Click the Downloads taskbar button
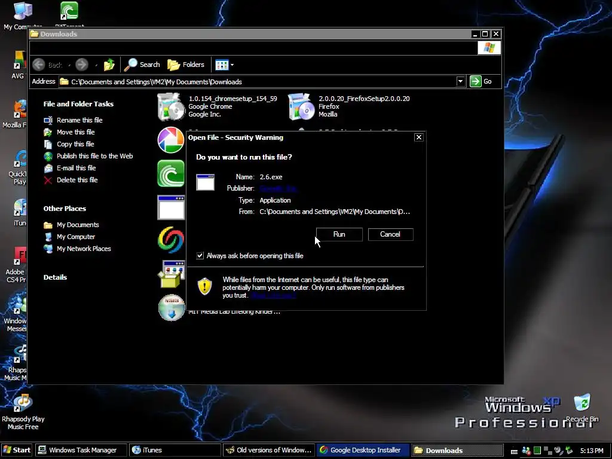The height and width of the screenshot is (459, 612). pos(457,450)
